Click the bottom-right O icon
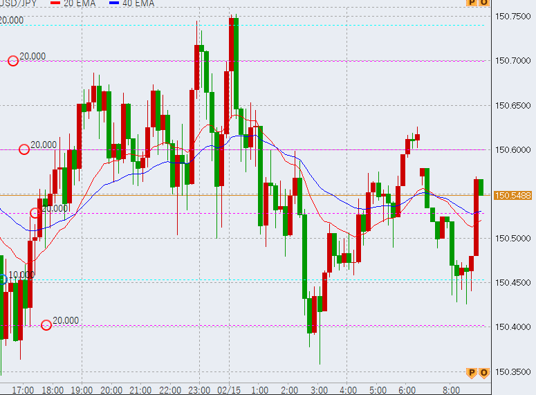 pyautogui.click(x=484, y=372)
